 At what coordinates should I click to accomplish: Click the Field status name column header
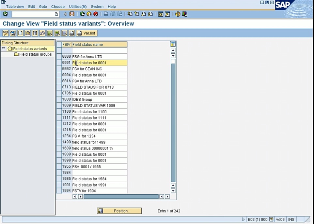coord(100,44)
